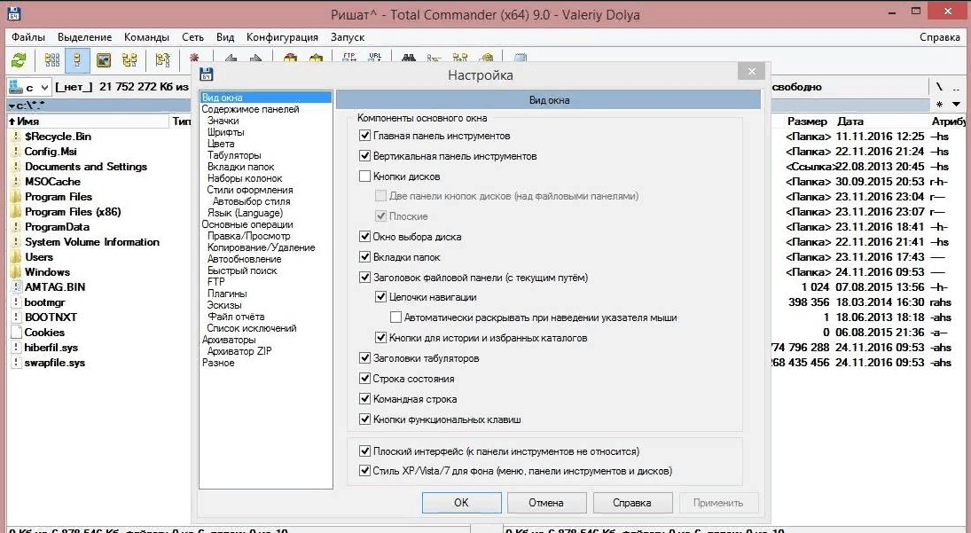Open the Команды menu
The width and height of the screenshot is (971, 533).
click(146, 37)
